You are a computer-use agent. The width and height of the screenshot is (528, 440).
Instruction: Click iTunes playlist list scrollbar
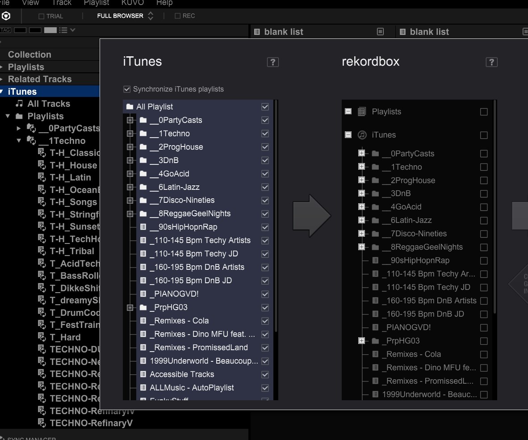(x=276, y=215)
